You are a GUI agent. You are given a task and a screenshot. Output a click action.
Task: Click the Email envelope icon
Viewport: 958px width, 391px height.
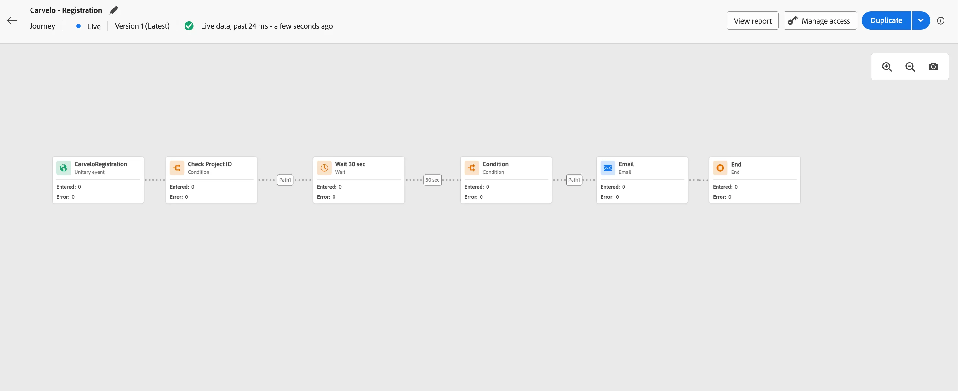(608, 168)
